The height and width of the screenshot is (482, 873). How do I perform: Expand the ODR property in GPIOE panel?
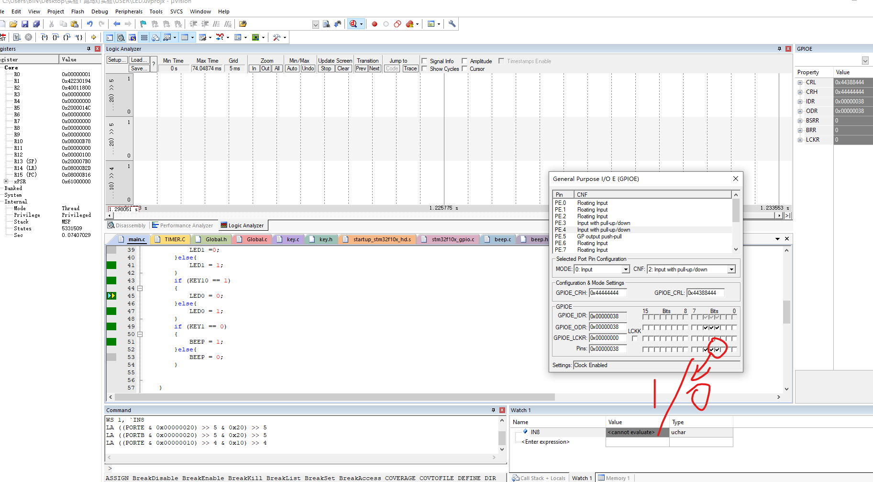pyautogui.click(x=800, y=111)
